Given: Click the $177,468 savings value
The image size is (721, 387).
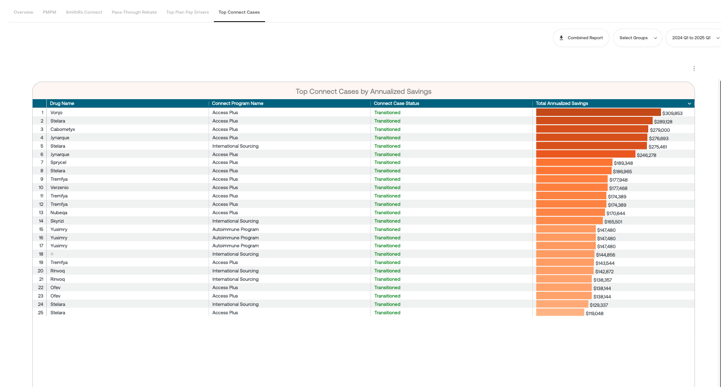Looking at the screenshot, I should [618, 189].
